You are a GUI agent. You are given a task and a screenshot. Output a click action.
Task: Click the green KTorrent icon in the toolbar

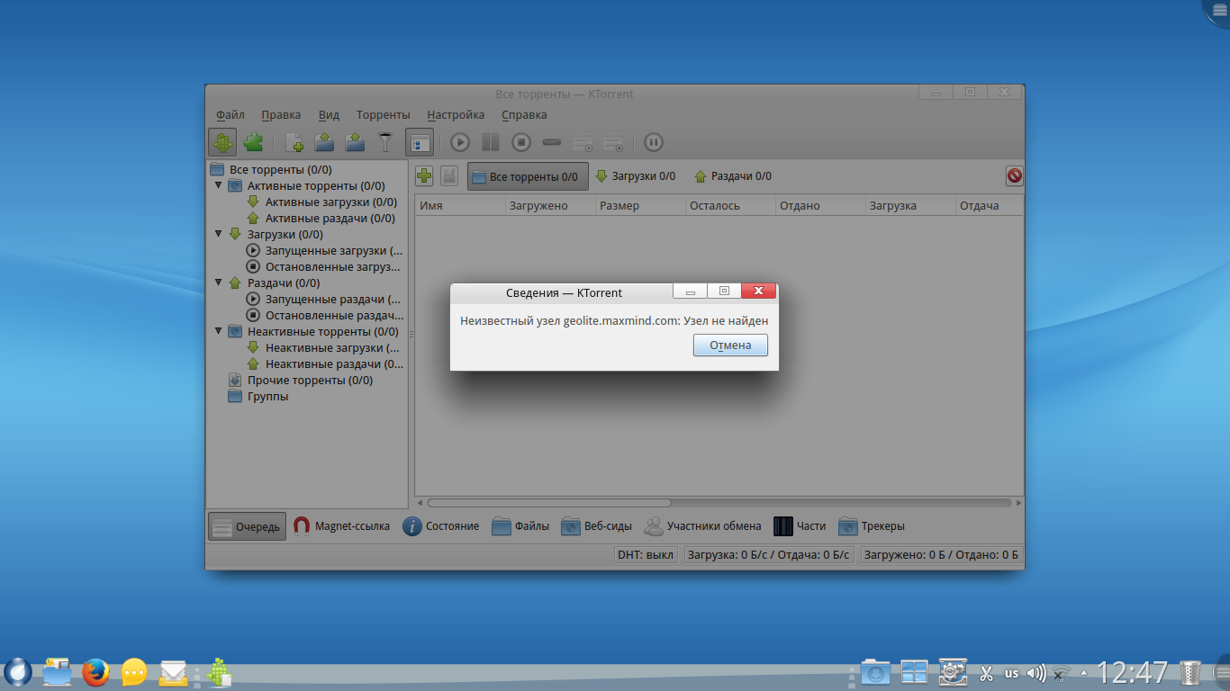coord(222,142)
